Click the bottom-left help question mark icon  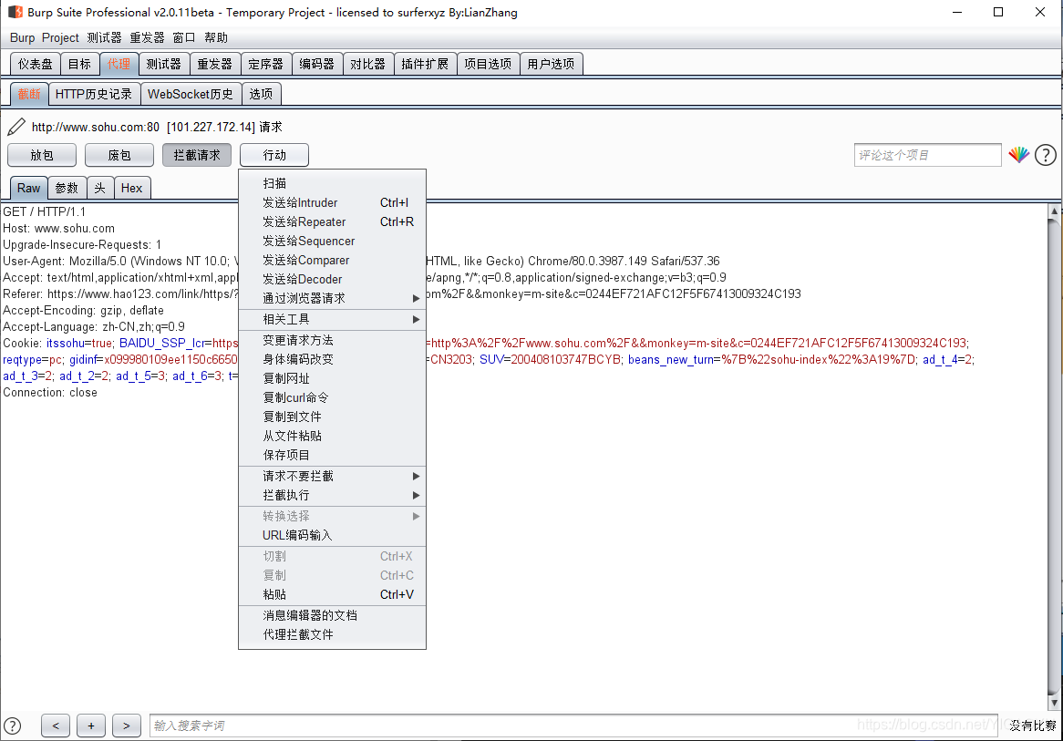(12, 726)
